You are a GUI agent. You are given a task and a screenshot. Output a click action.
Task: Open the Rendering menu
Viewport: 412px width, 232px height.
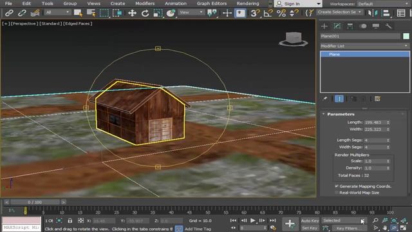point(248,4)
